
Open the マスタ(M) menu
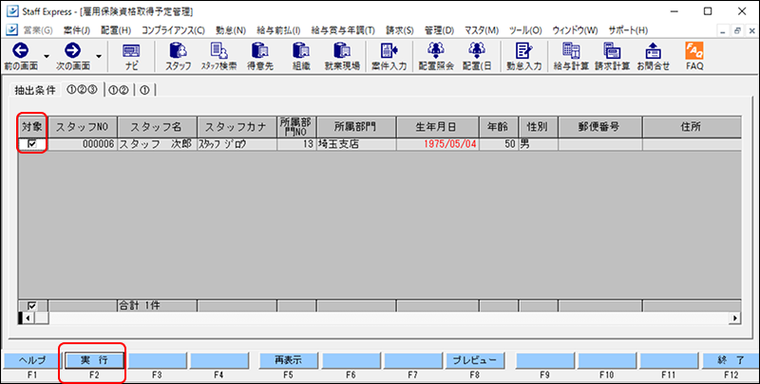(482, 30)
